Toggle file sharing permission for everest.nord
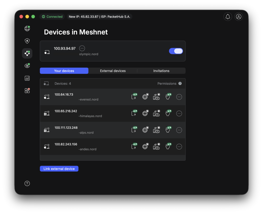This screenshot has height=214, width=263. tap(168, 96)
